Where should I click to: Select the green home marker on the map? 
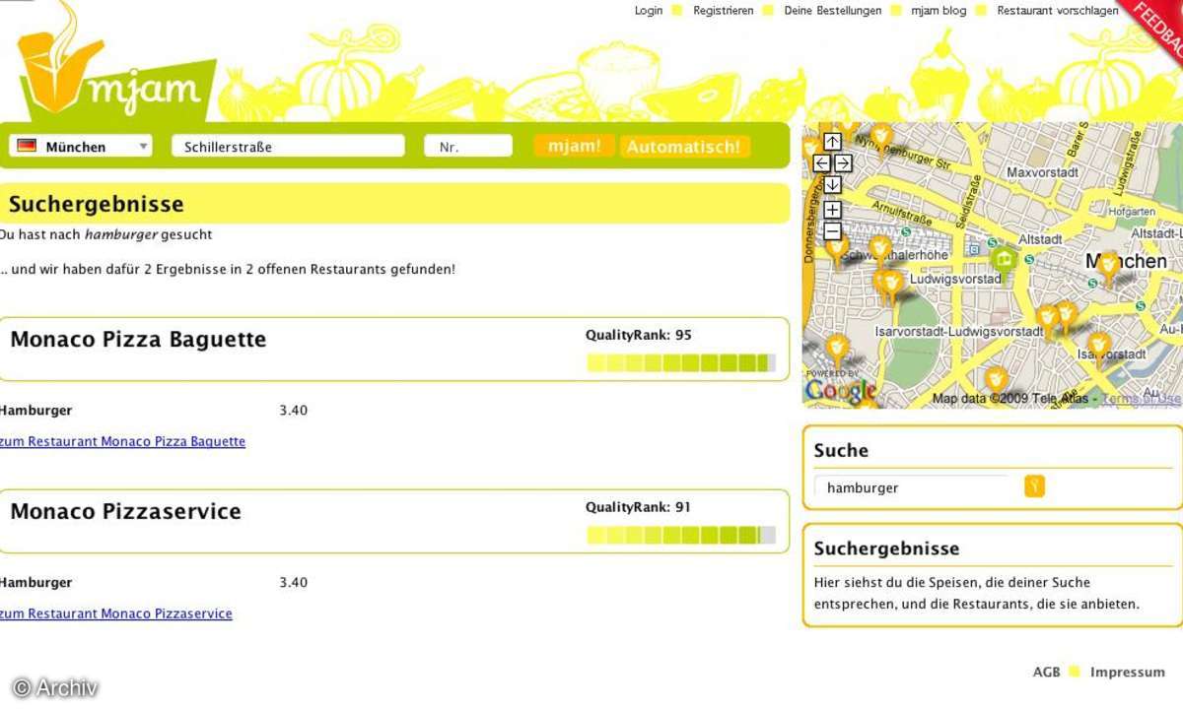point(1004,260)
